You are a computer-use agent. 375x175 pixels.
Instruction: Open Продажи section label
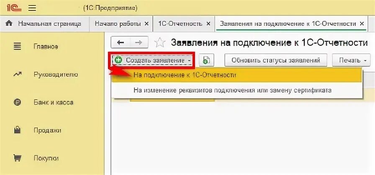pyautogui.click(x=47, y=130)
